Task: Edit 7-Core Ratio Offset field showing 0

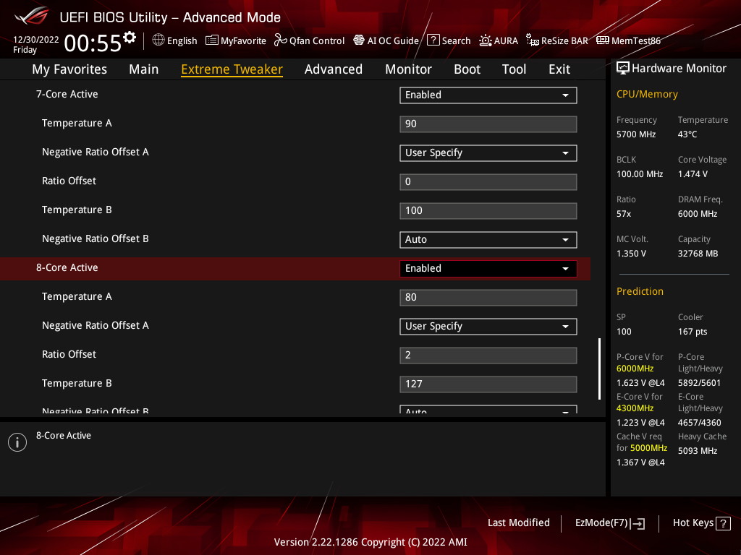Action: pyautogui.click(x=488, y=181)
